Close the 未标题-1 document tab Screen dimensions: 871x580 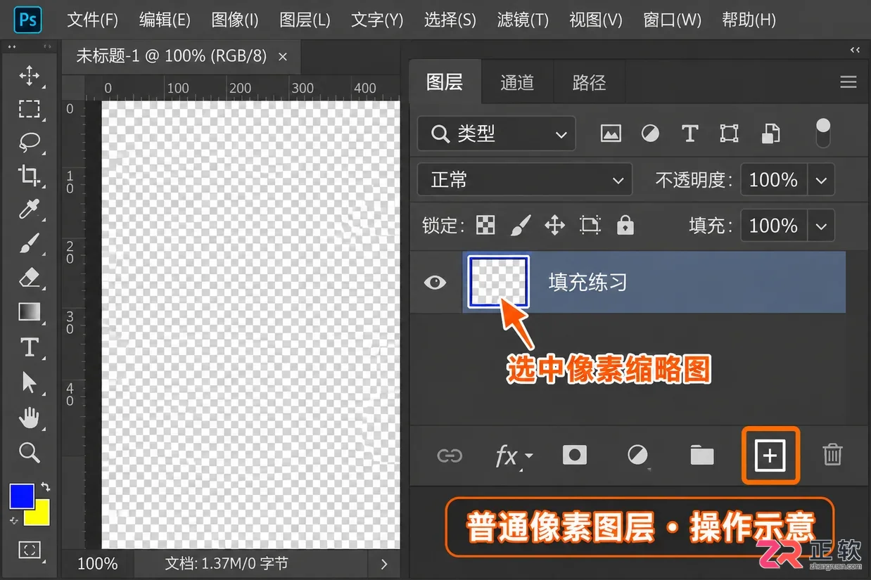click(x=283, y=57)
